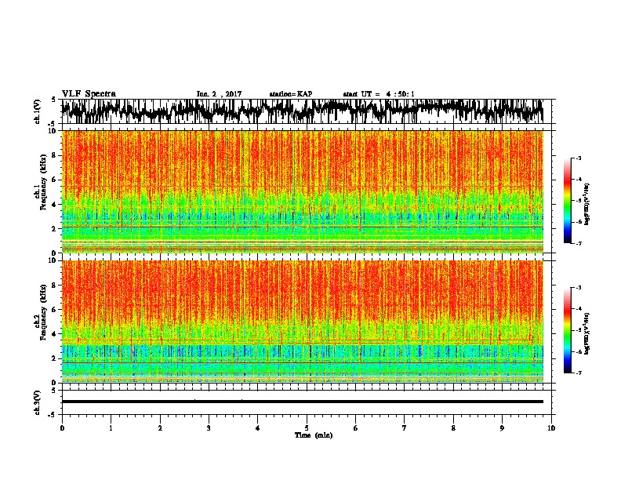Viewport: 621px width, 480px height.
Task: Click the "ch.1(V)" waveform axis label
Action: 38,111
